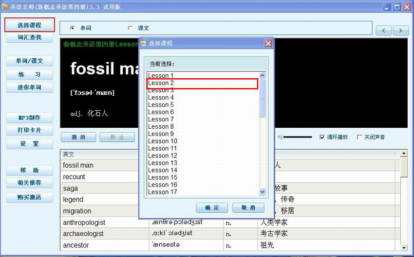
Task: Go to next item with right arrow
Action: point(401,31)
